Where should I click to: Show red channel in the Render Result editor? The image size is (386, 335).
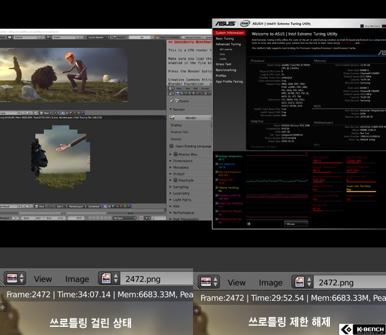(x=121, y=207)
